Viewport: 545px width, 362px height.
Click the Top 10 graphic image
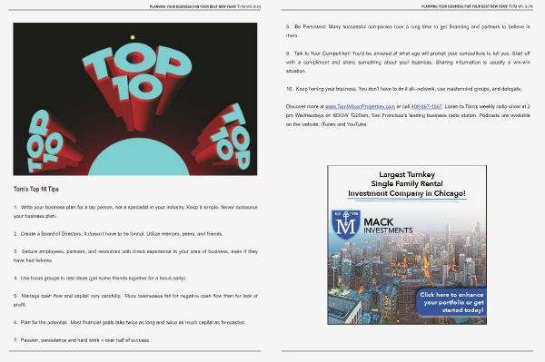(135, 99)
